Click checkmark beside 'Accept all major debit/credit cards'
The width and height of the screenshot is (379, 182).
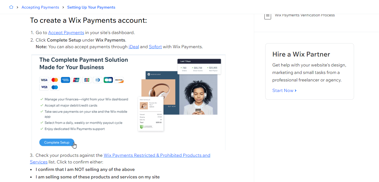click(x=41, y=105)
